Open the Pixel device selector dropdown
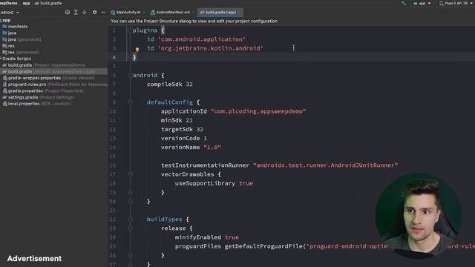Viewport: 475px width, 267px height. (x=456, y=3)
